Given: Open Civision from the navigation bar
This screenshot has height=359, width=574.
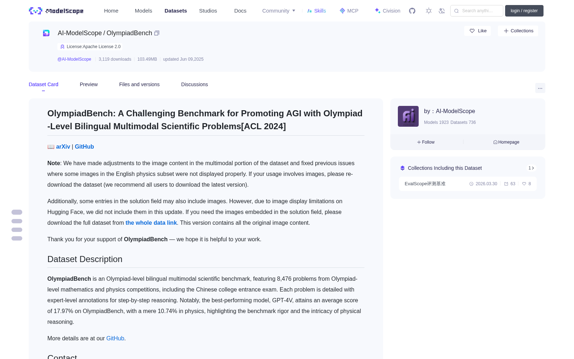Looking at the screenshot, I should point(387,11).
